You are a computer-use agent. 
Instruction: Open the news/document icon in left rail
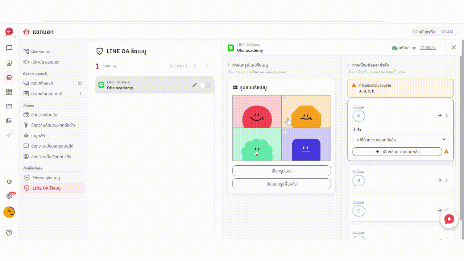pyautogui.click(x=9, y=106)
